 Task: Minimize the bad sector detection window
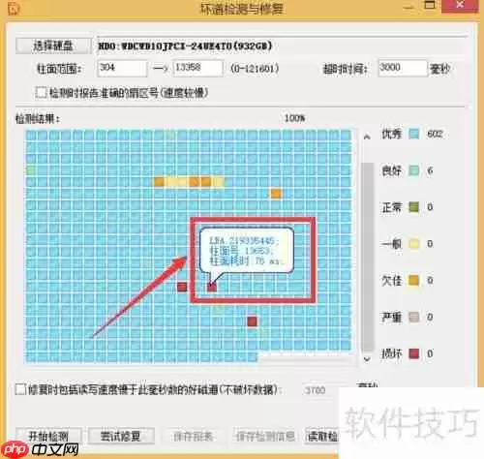[x=408, y=7]
